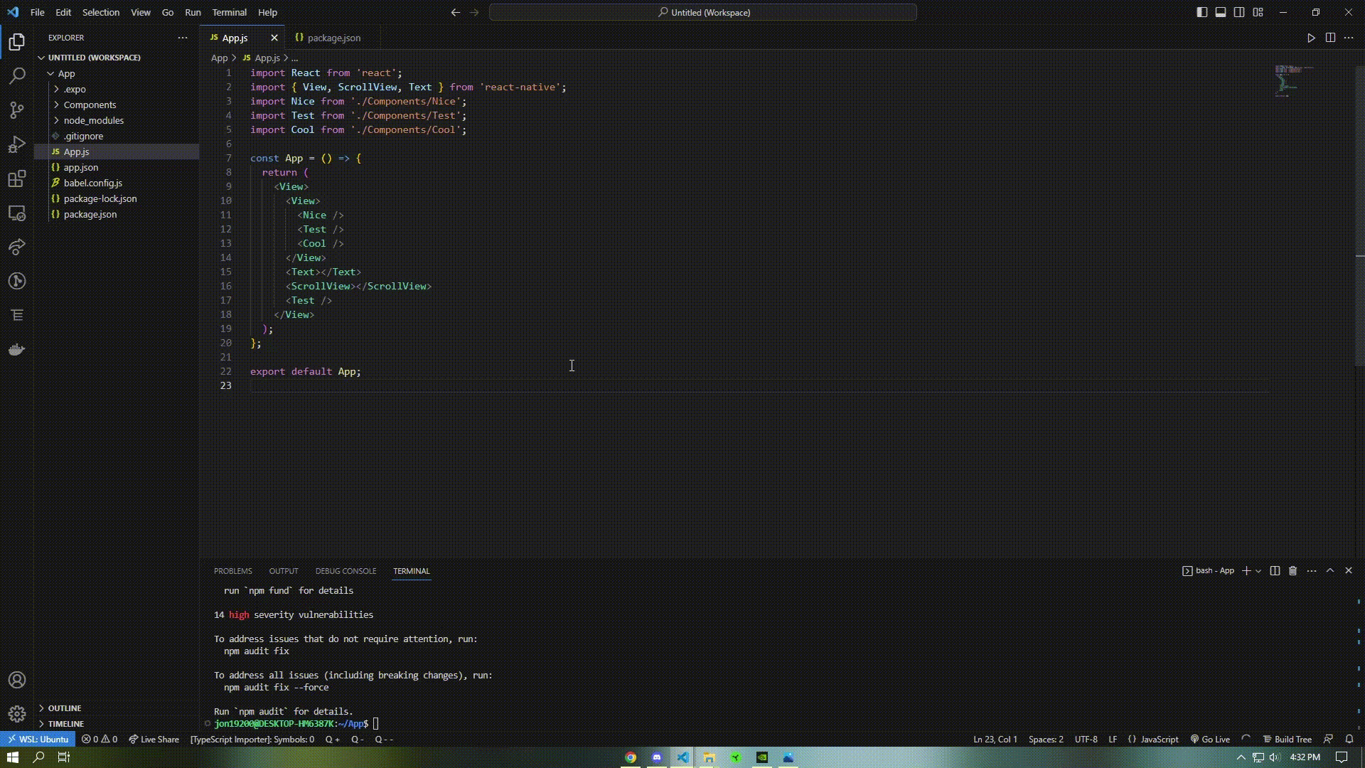Screen dimensions: 1365x768
Task: Open the Docker view in activity bar
Action: [x=17, y=349]
